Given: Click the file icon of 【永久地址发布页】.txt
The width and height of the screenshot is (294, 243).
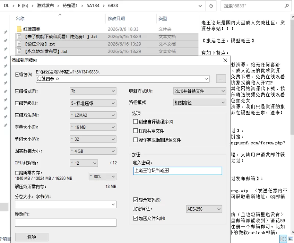Looking at the screenshot, I should 19,51.
